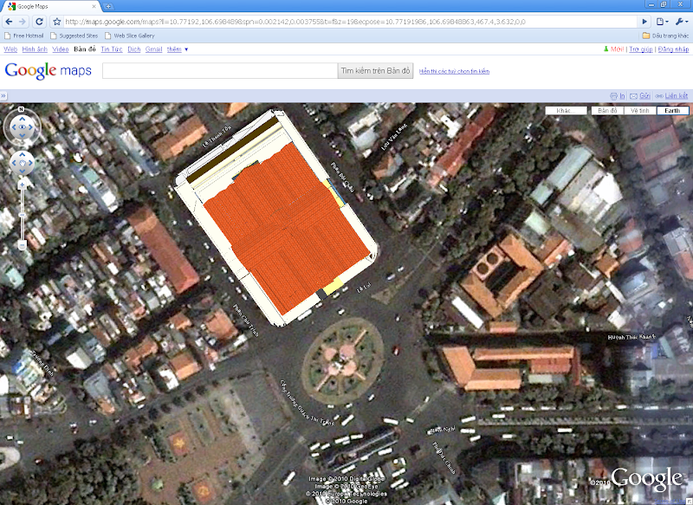Go to the Video link
This screenshot has height=505, width=693.
tap(60, 49)
